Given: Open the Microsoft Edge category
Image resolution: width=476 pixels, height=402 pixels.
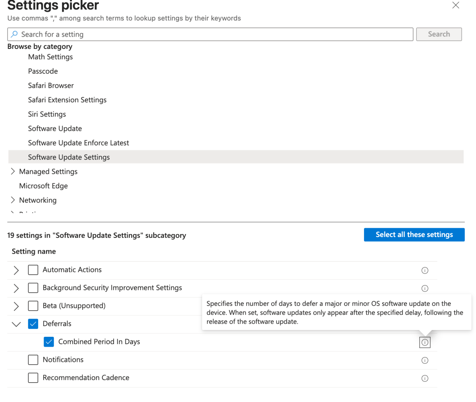Looking at the screenshot, I should pos(43,186).
